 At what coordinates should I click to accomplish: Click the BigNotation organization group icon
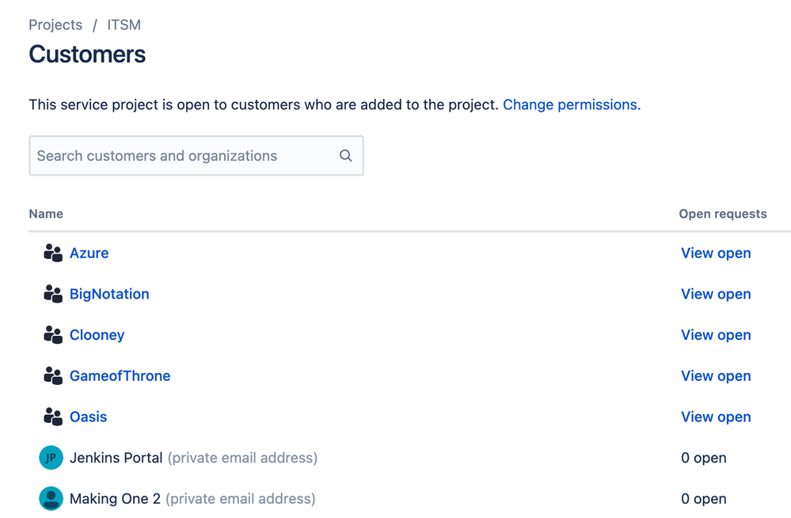point(52,294)
